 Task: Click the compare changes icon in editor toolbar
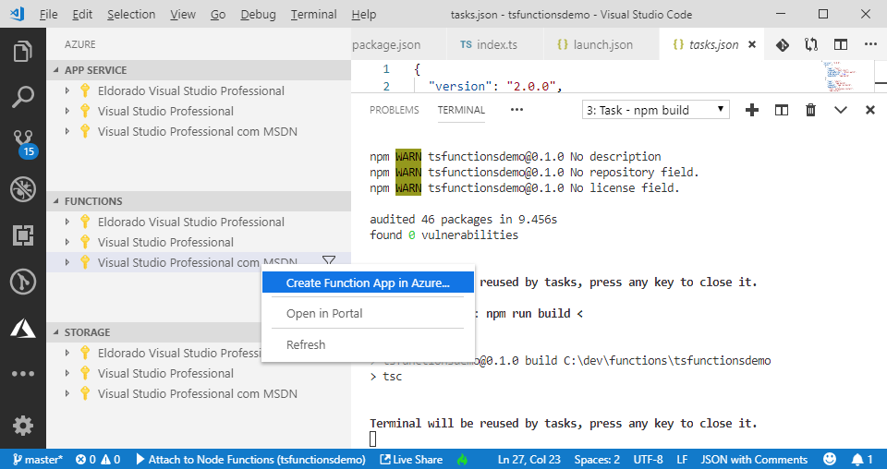point(811,44)
